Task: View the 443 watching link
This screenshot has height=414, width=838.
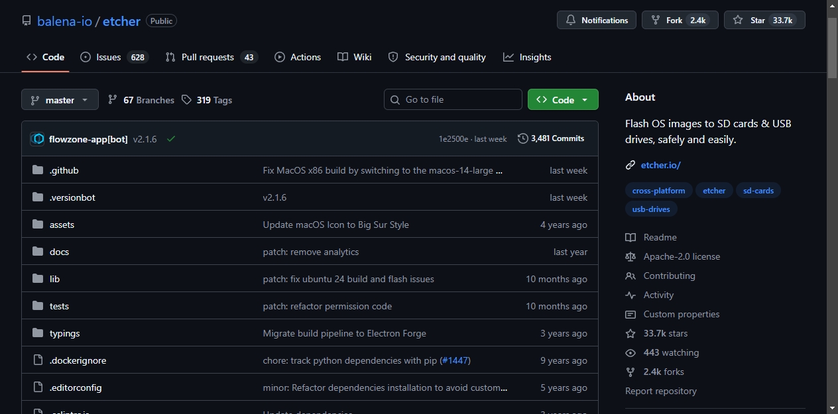Action: pyautogui.click(x=662, y=352)
